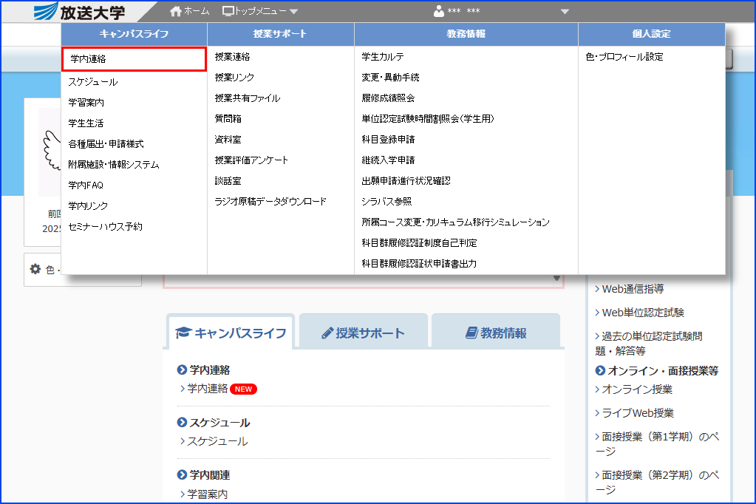Collapse the スケジュール section chevron
Image resolution: width=756 pixels, height=504 pixels.
point(182,423)
